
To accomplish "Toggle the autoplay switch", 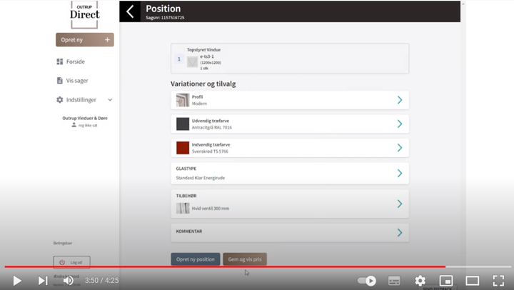I will click(x=367, y=281).
